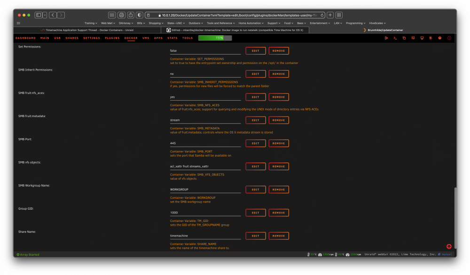Click the Share icon in Safari toolbar
The height and width of the screenshot is (275, 470).
(131, 15)
